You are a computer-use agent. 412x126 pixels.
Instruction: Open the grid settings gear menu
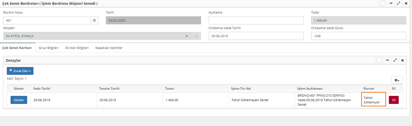tap(397, 80)
